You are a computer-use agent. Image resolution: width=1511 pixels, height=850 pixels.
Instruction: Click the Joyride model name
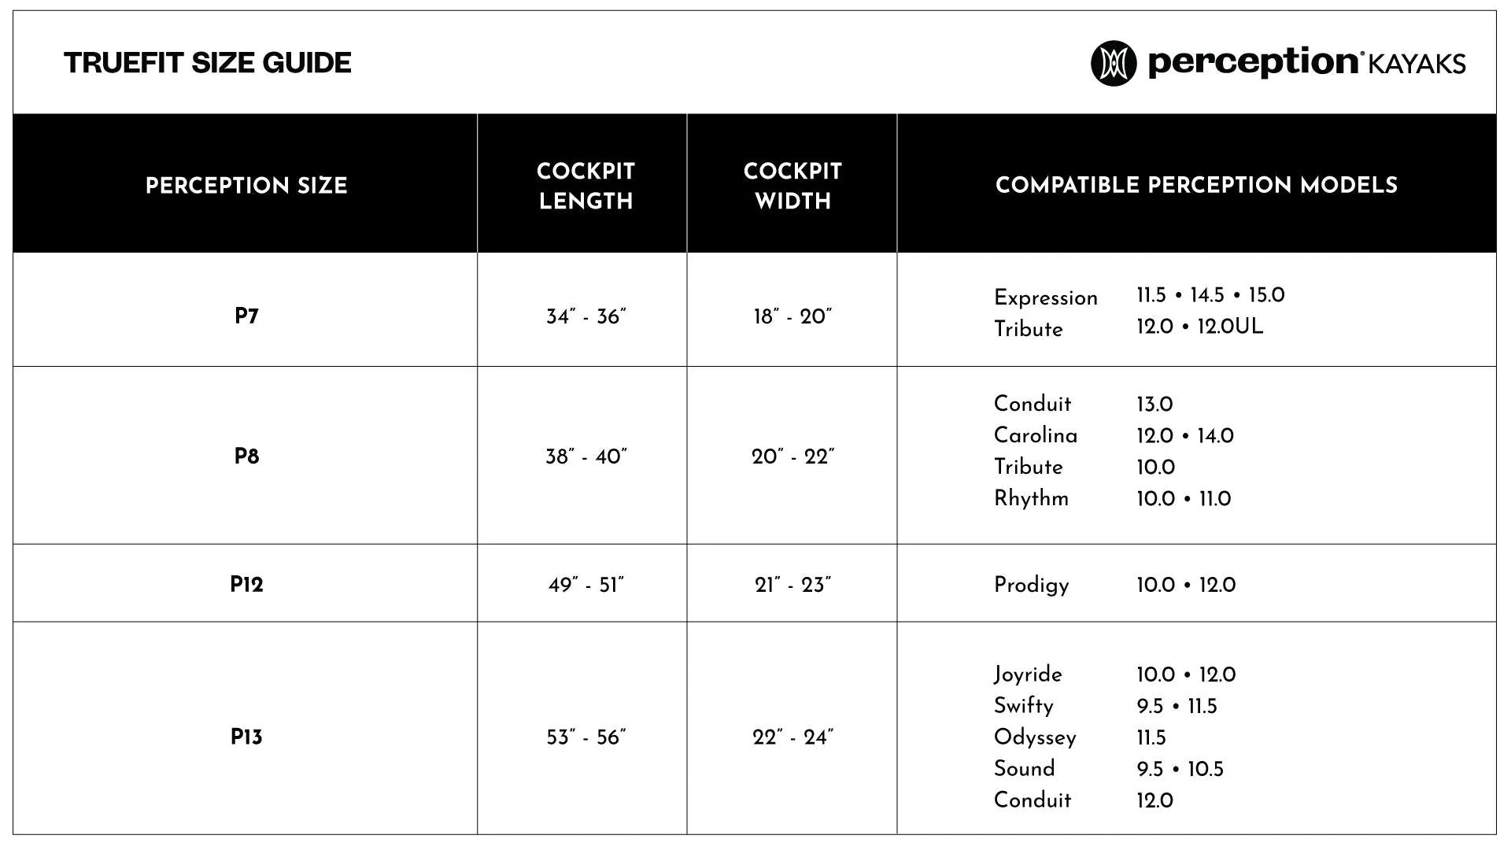(1028, 674)
